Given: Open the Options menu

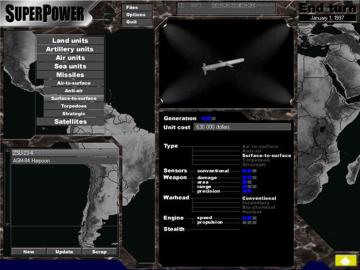Looking at the screenshot, I should click(137, 15).
